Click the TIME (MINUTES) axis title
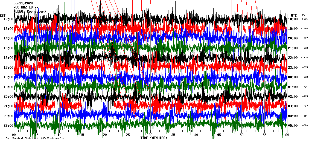 [154, 138]
